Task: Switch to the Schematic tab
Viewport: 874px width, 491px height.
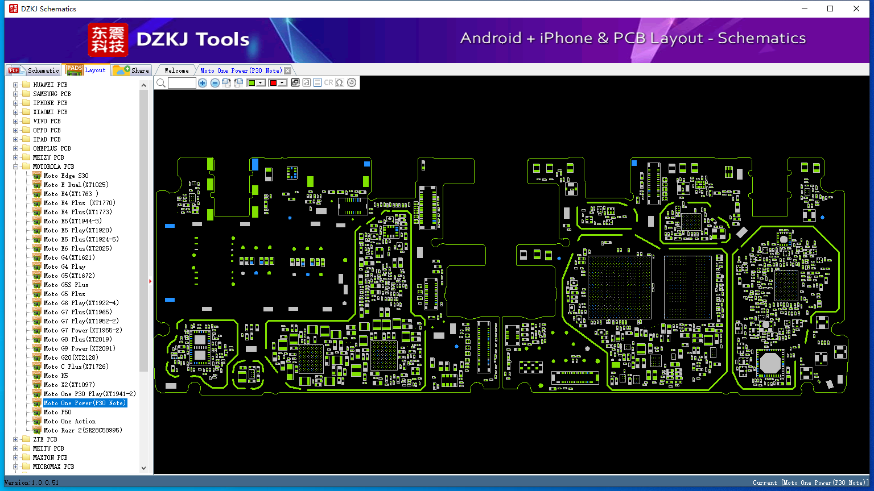Action: (34, 70)
